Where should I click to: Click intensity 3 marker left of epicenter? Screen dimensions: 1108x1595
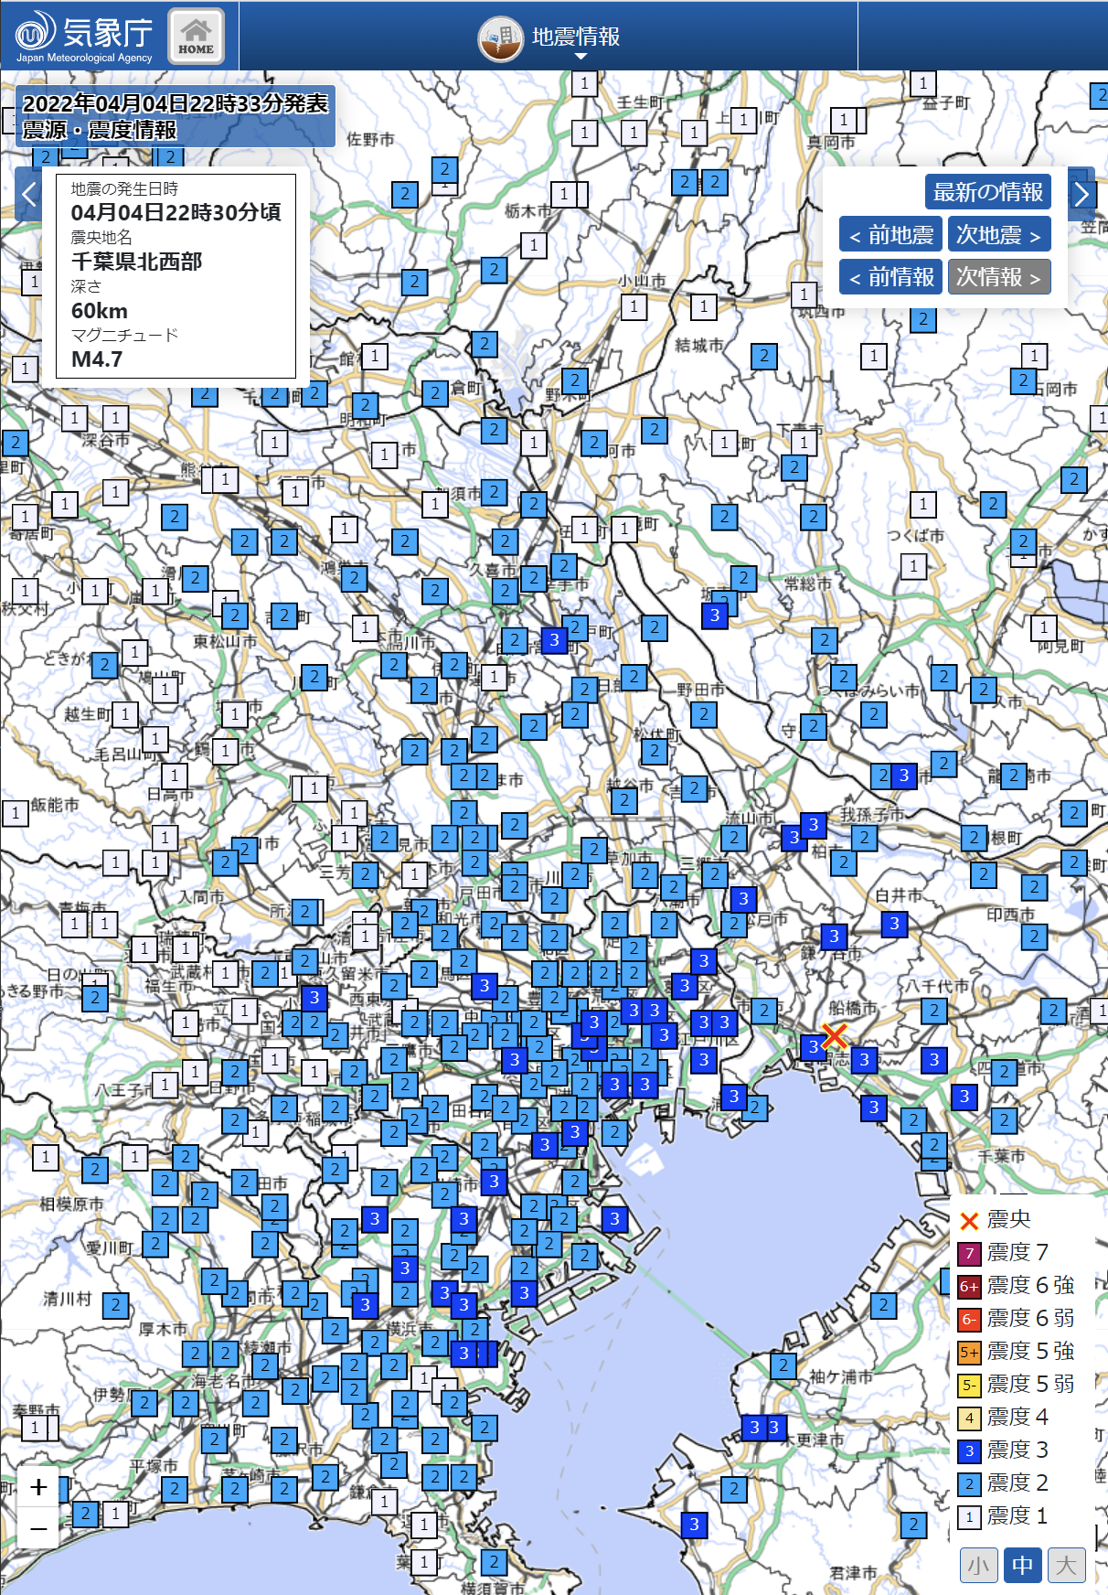pos(812,1047)
